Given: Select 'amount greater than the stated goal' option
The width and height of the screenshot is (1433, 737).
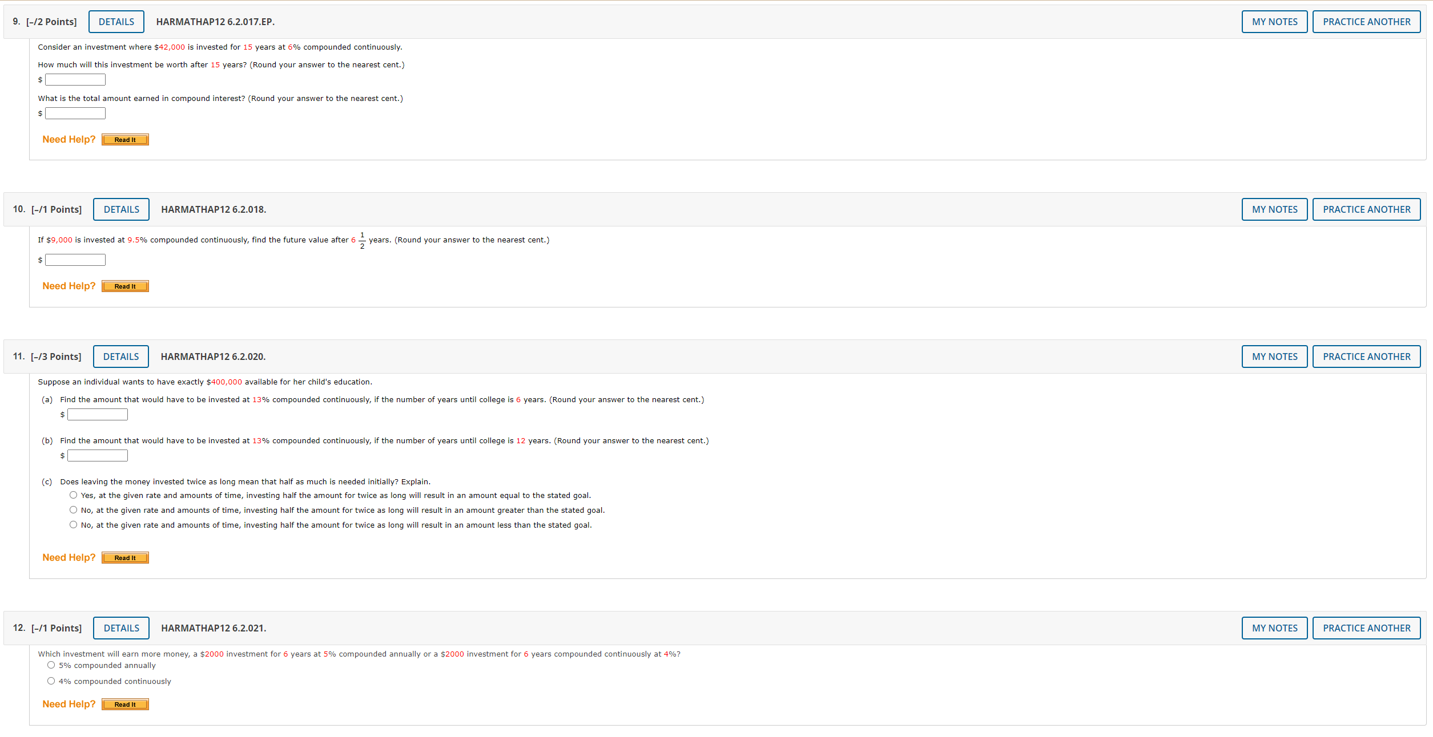Looking at the screenshot, I should [74, 510].
